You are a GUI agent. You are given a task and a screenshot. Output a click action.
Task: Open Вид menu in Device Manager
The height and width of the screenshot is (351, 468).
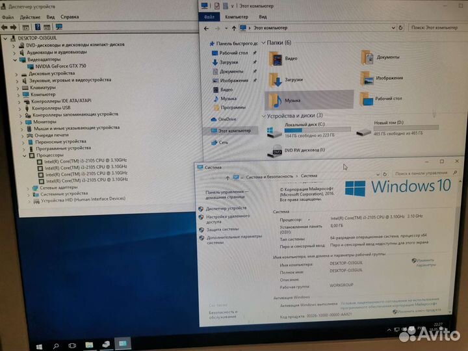click(x=51, y=17)
